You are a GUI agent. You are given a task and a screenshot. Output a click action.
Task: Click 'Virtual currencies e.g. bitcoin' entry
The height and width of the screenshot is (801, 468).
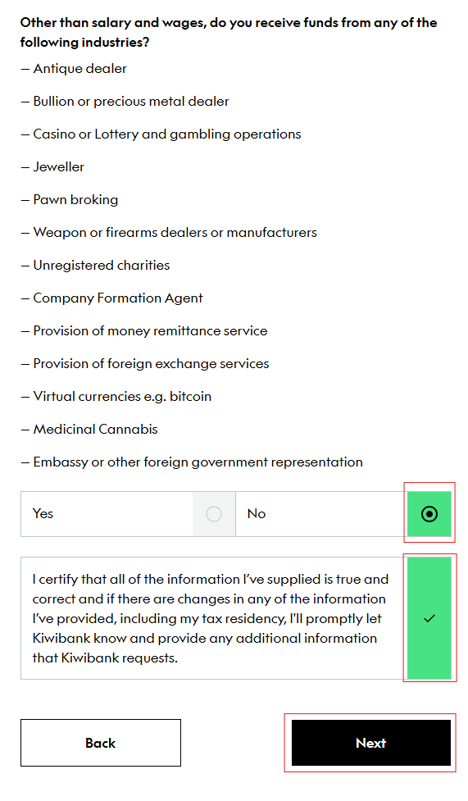click(x=116, y=397)
